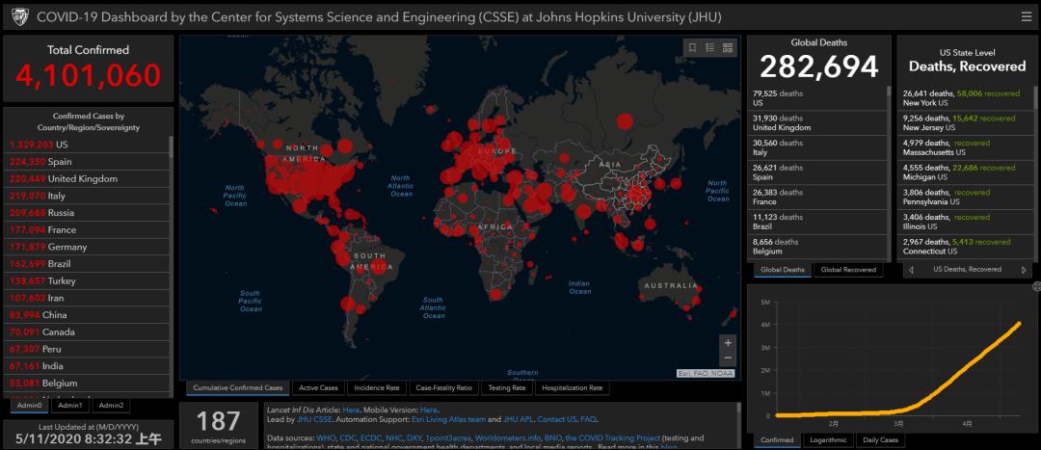This screenshot has height=450, width=1041.
Task: Select 31,930 deaths United Kingdom row
Action: 818,122
